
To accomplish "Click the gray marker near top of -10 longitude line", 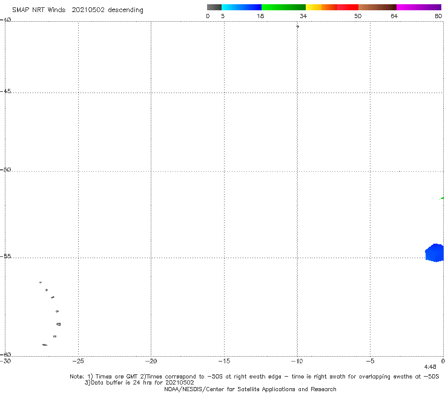I will coord(297,27).
